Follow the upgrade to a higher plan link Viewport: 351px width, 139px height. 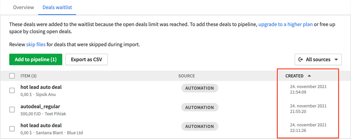[x=285, y=24]
